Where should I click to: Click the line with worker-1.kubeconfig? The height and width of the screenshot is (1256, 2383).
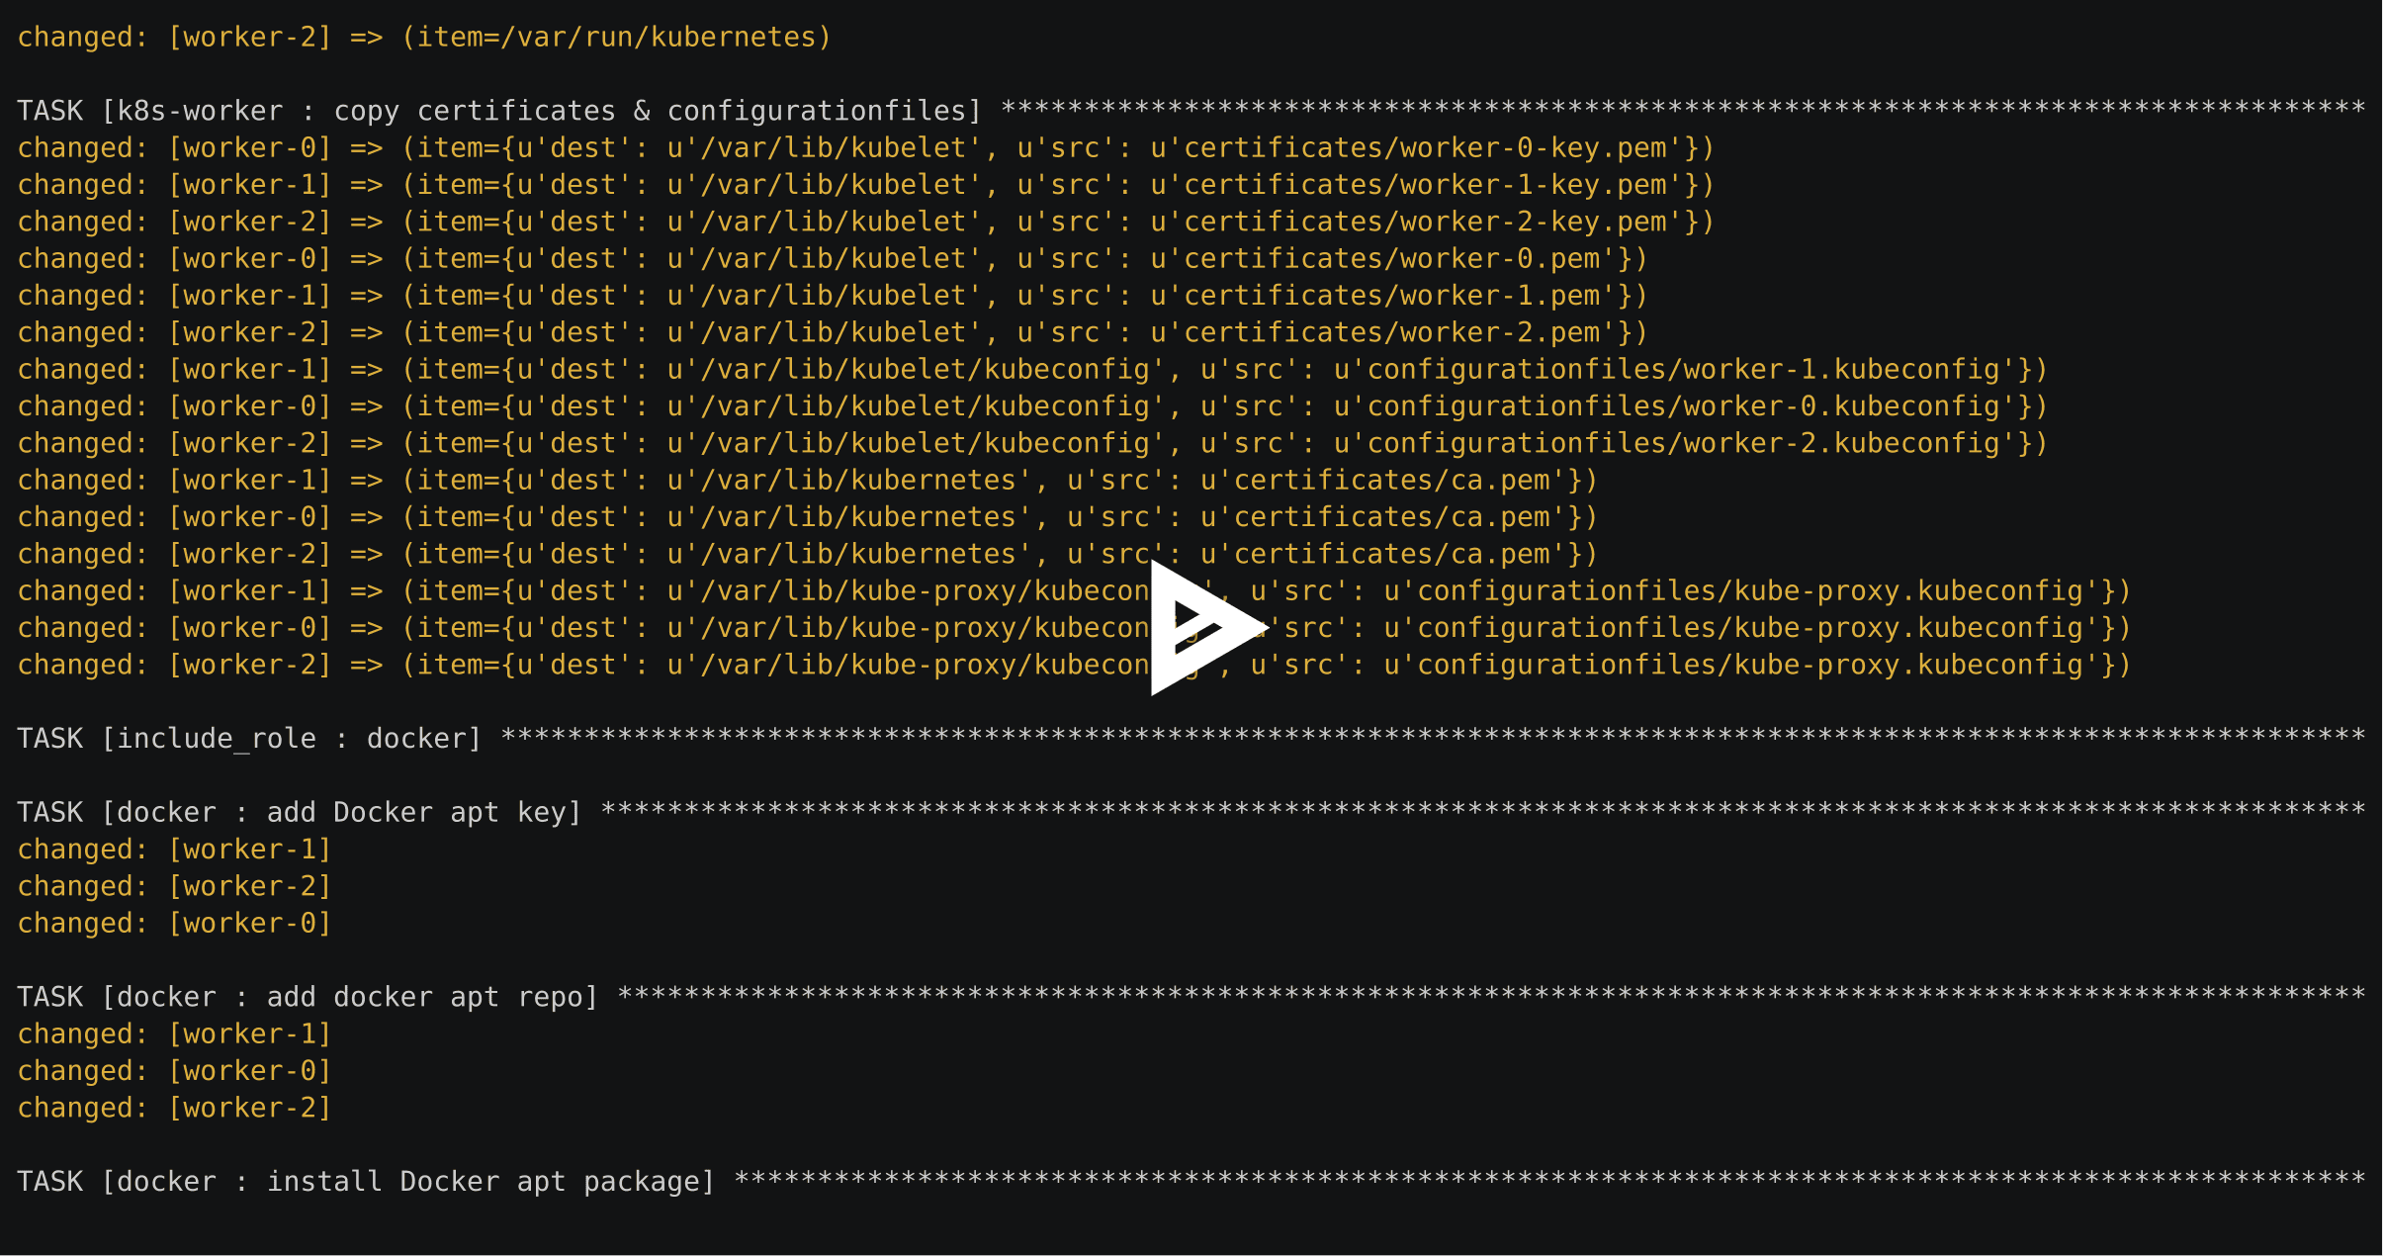pos(1032,370)
